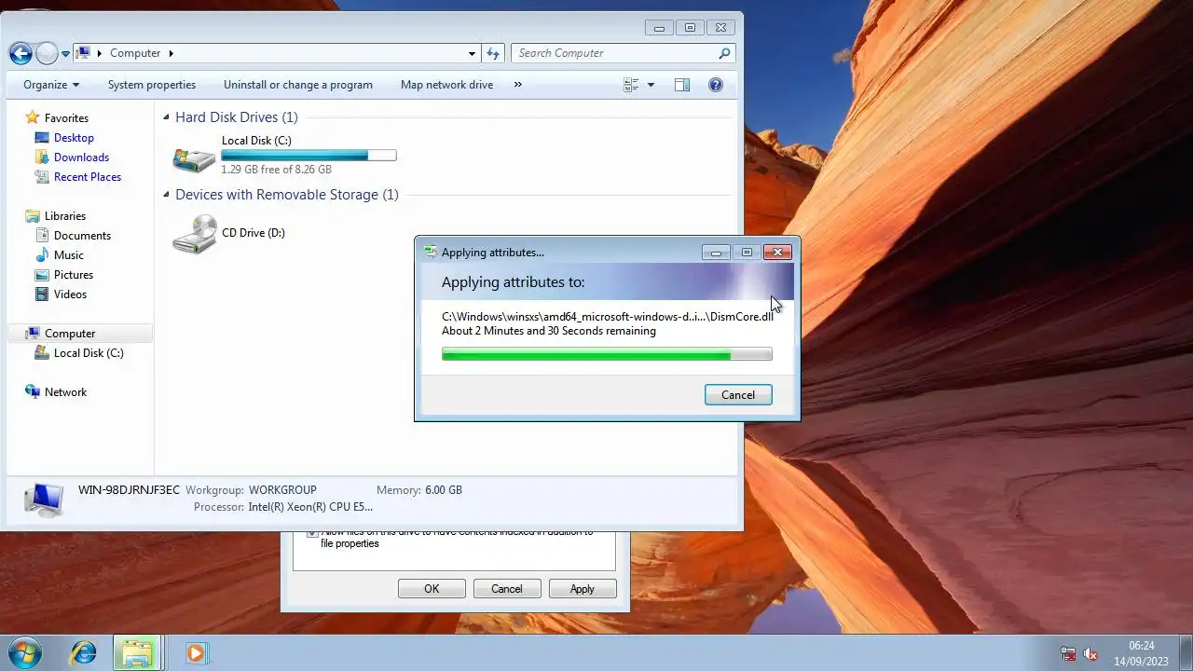Screen dimensions: 1193x671
Task: Click the DismCore.dll file path text
Action: [608, 317]
